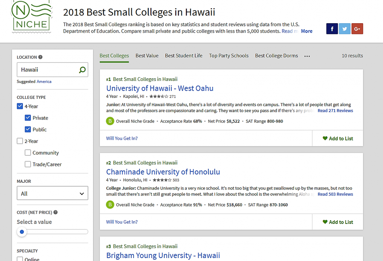
Task: Share on Google Plus
Action: point(357,29)
